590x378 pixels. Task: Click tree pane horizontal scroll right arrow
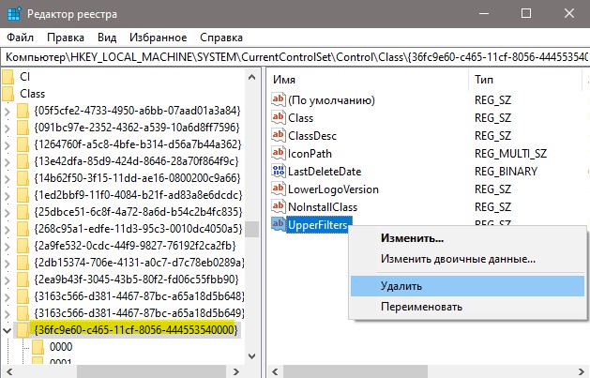point(236,371)
